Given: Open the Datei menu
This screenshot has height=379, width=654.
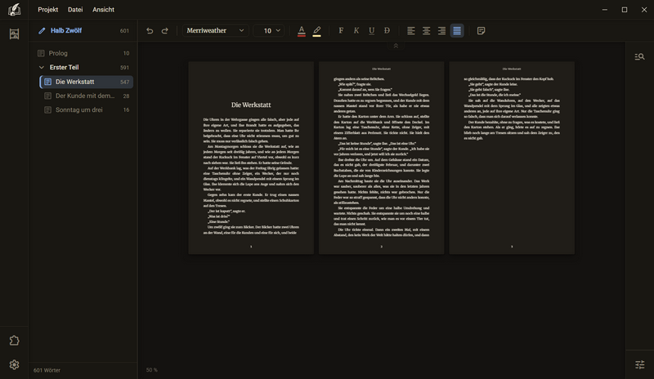Looking at the screenshot, I should [75, 10].
